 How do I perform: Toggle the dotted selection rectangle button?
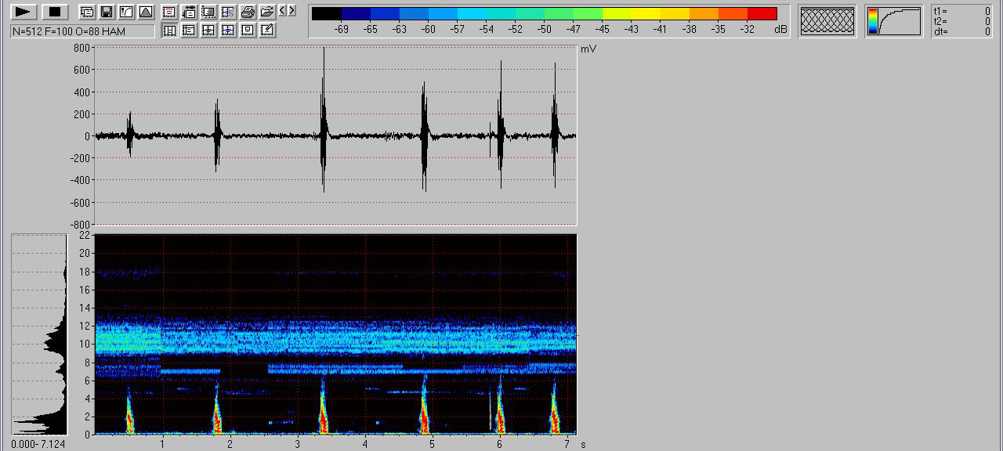pos(208,12)
